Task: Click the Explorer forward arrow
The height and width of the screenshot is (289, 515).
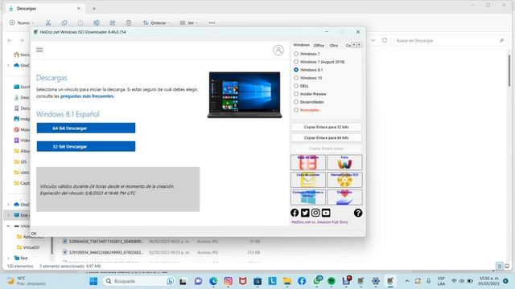Action: tap(22, 40)
